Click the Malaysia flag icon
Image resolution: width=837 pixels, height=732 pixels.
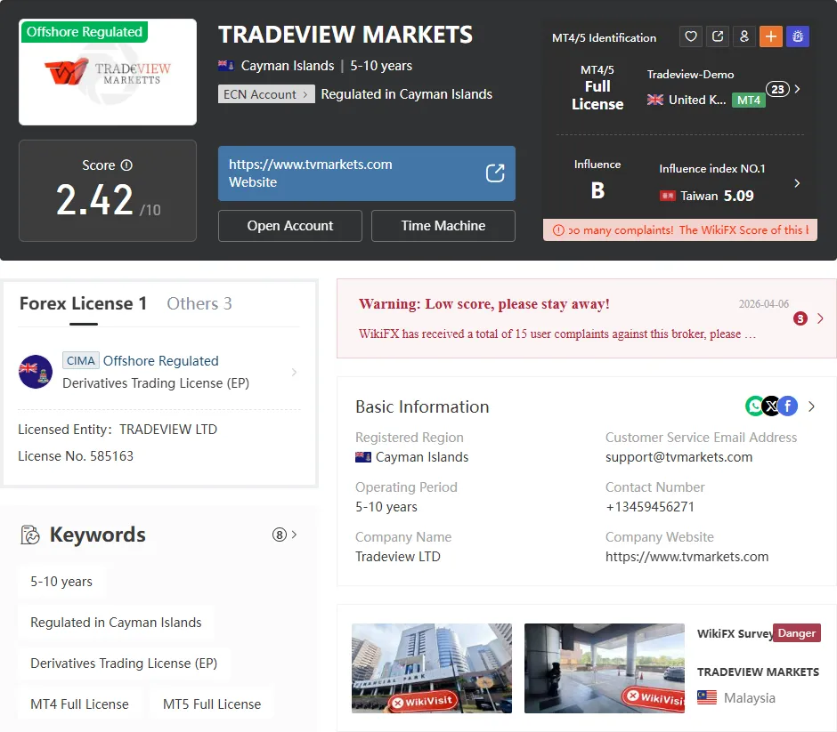point(707,697)
